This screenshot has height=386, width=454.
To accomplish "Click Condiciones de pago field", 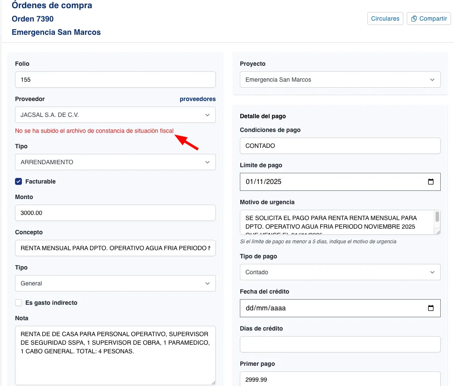I will click(340, 146).
